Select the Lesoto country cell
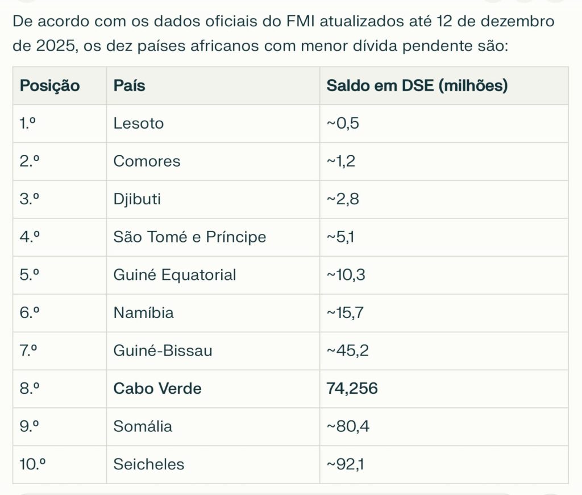 pos(139,123)
